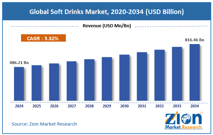
Task: Click the Zion Market Research logo
Action: (183, 120)
